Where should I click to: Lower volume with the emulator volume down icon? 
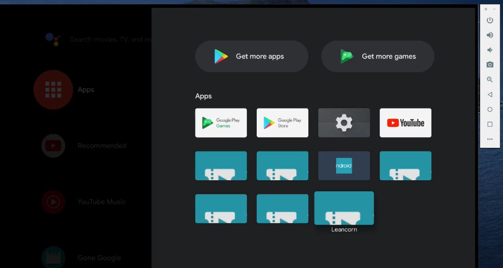click(x=489, y=50)
